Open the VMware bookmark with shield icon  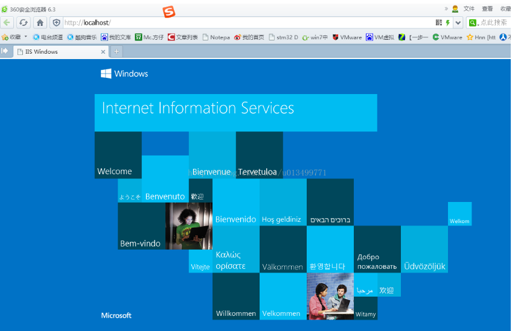[347, 37]
